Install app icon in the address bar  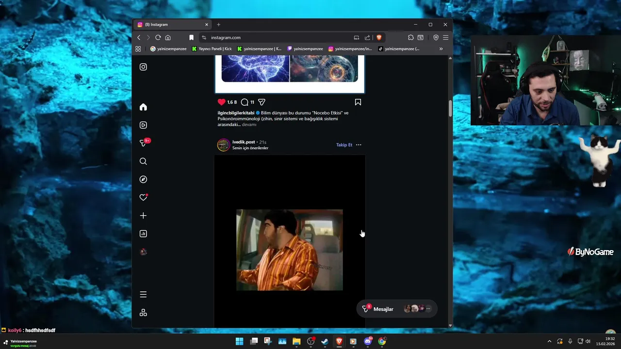[357, 37]
